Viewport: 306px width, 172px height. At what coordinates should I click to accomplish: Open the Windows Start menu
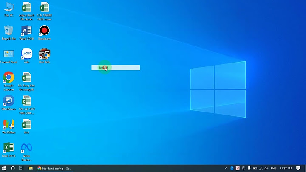4,168
